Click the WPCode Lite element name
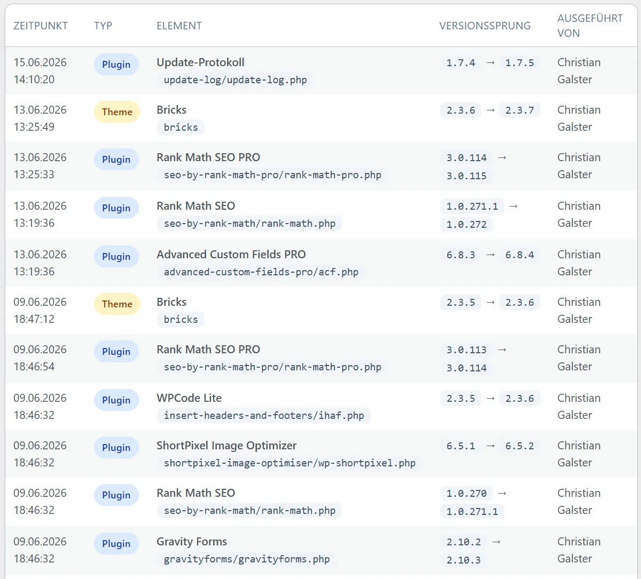The image size is (641, 579). [189, 398]
